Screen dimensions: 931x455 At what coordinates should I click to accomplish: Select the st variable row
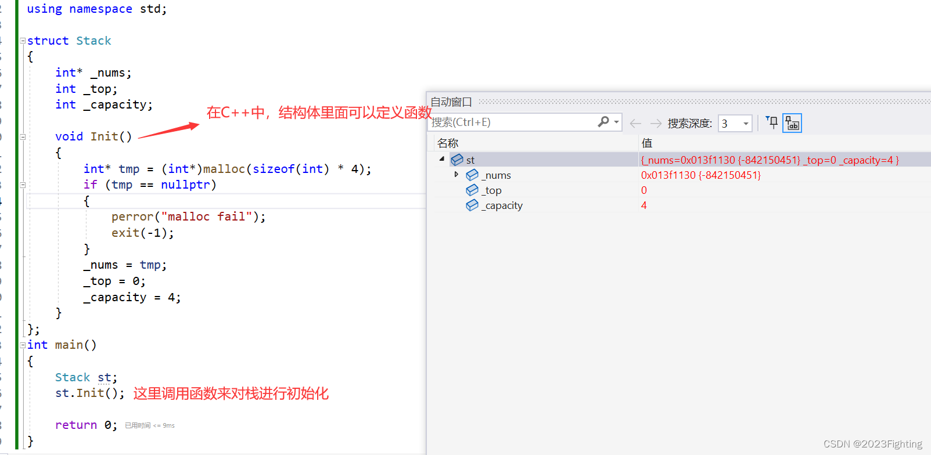point(683,160)
